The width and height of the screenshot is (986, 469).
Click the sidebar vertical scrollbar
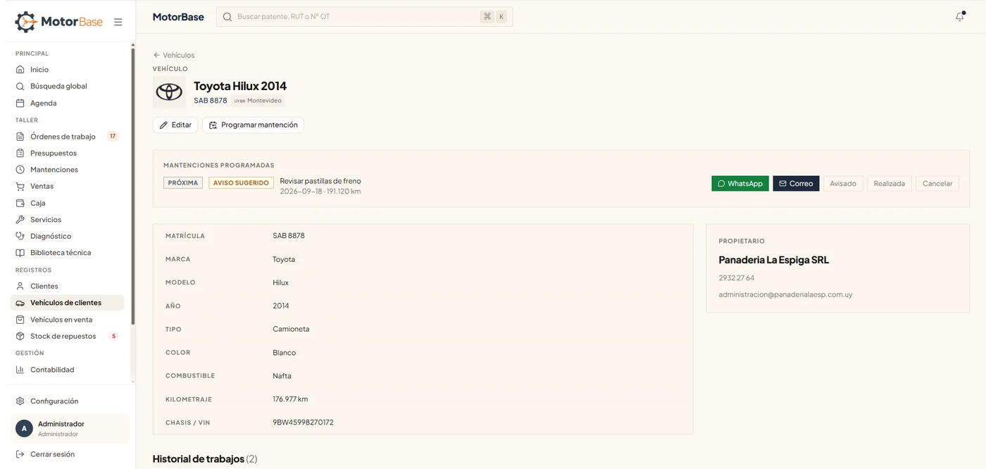pyautogui.click(x=132, y=186)
